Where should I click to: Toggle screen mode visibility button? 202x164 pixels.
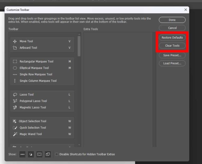[48, 154]
